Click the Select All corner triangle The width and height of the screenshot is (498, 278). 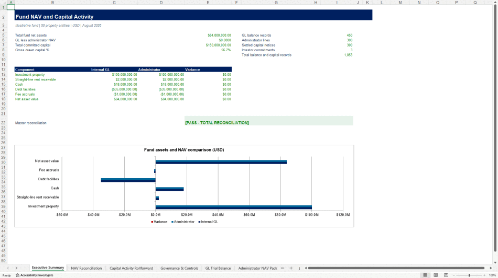3,3
